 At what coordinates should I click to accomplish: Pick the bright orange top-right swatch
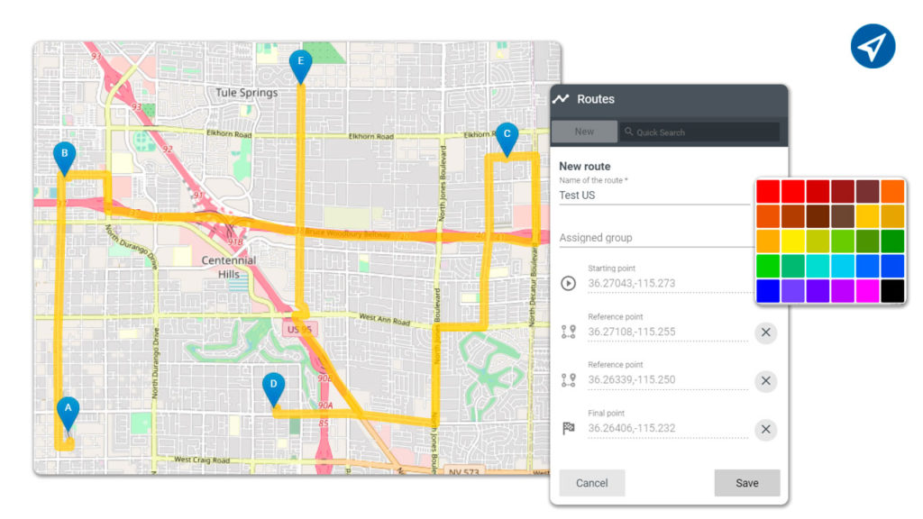coord(892,192)
